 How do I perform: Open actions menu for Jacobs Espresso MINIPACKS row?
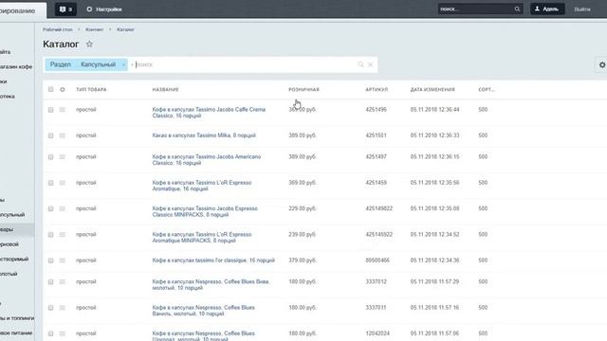[x=63, y=208]
